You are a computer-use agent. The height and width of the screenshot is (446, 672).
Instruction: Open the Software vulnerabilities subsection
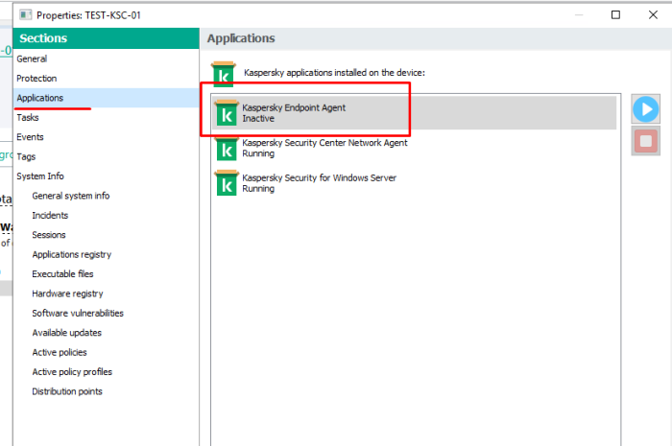(x=78, y=314)
